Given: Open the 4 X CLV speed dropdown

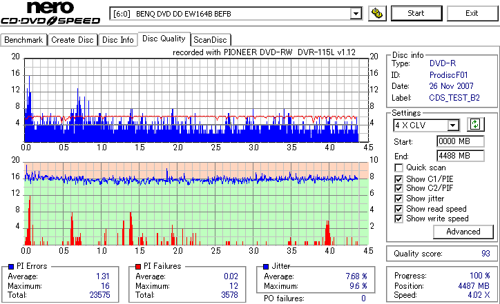Looking at the screenshot, I should pos(452,125).
